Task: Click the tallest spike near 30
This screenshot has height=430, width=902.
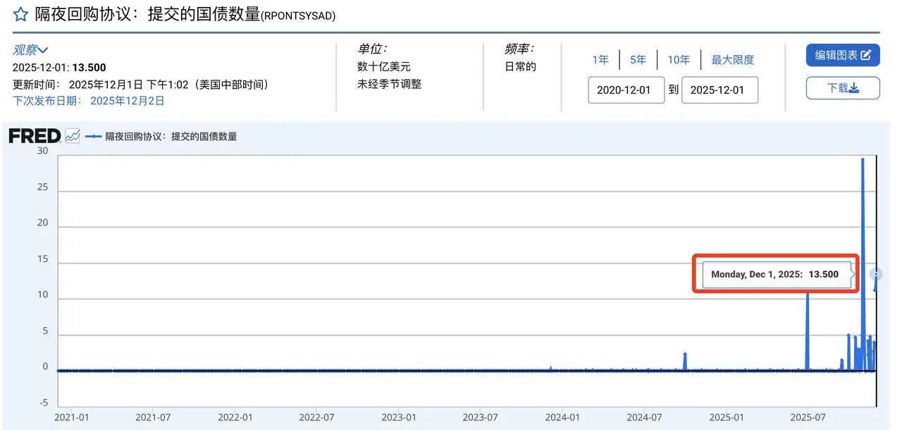Action: pos(863,160)
